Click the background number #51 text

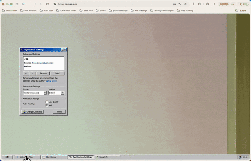tap(26, 59)
